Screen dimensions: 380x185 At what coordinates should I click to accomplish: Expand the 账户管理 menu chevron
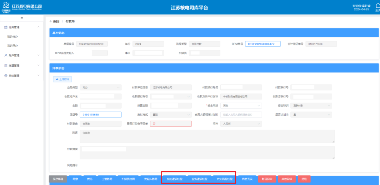click(x=38, y=55)
